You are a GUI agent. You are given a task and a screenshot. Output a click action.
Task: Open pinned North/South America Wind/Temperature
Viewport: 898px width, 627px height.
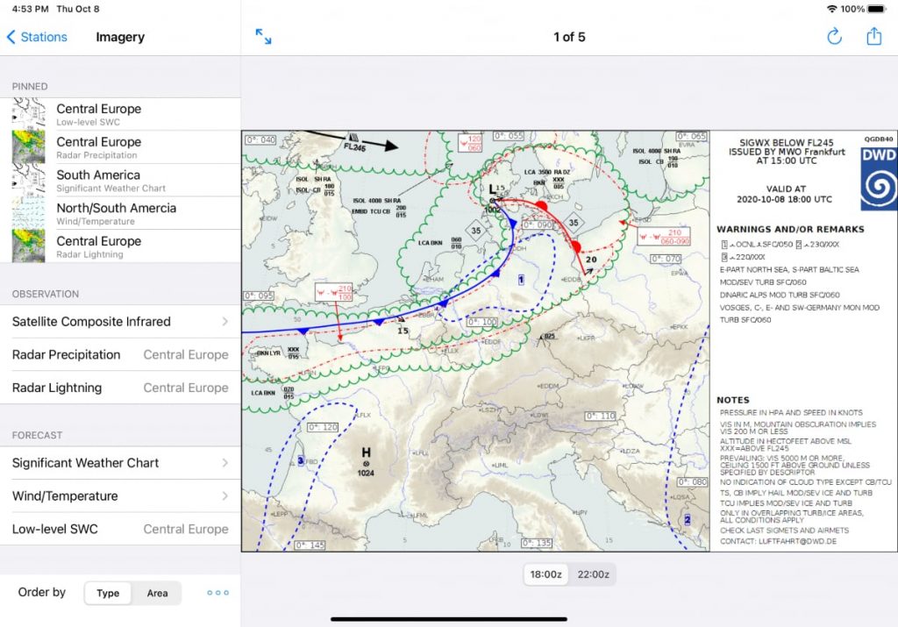120,214
